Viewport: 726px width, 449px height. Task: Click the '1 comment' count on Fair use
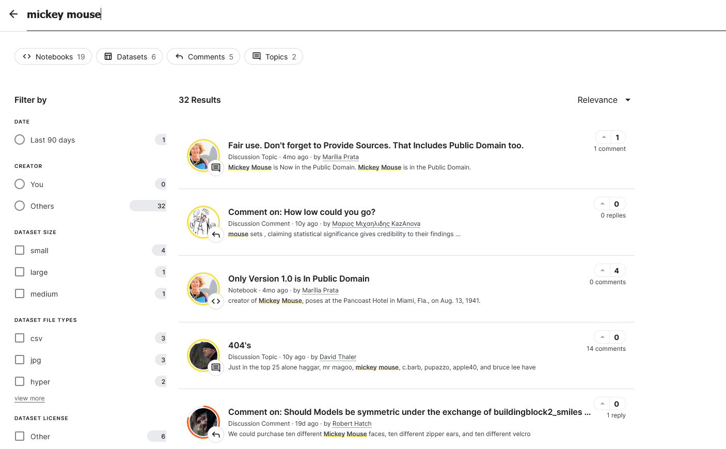609,149
